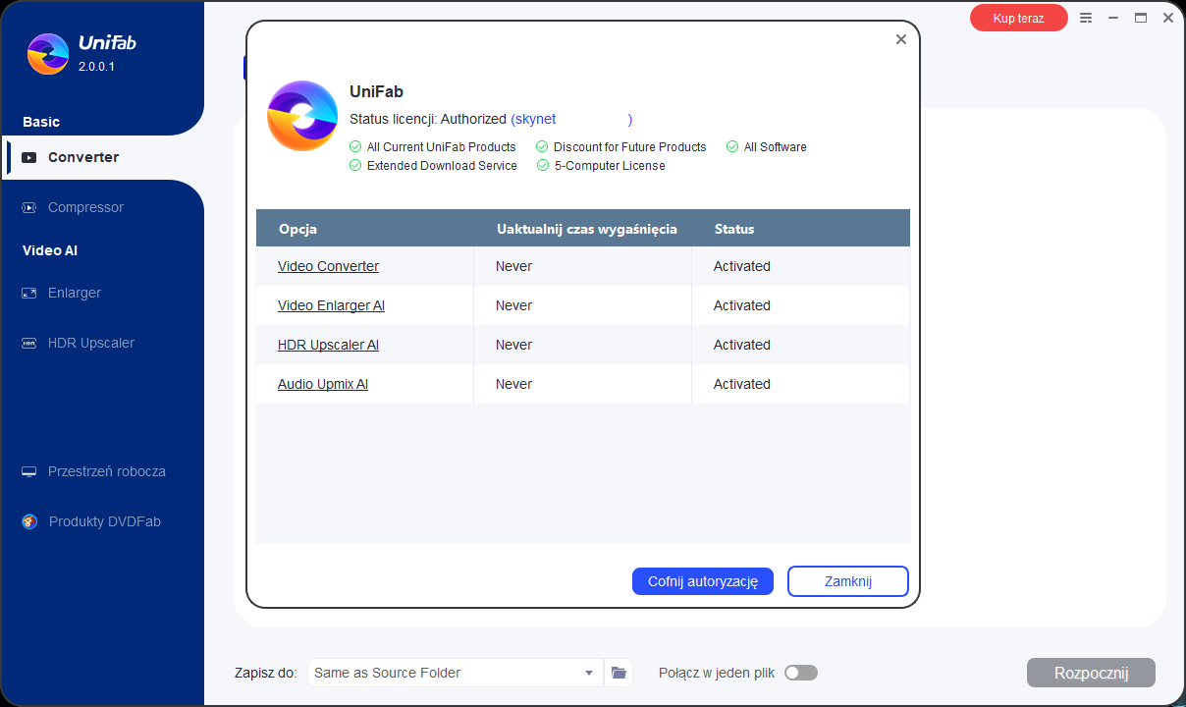Click the Compressor sidebar icon
Image resolution: width=1186 pixels, height=707 pixels.
point(29,207)
